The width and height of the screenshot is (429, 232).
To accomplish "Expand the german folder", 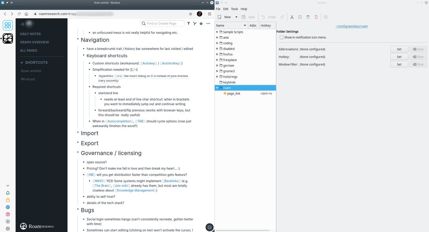I will point(217,66).
